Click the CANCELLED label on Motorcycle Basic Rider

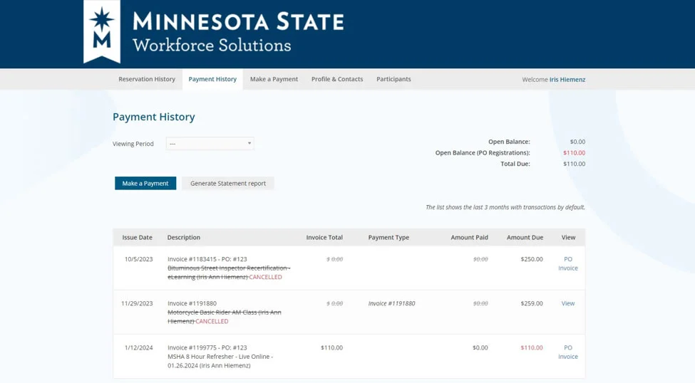212,322
